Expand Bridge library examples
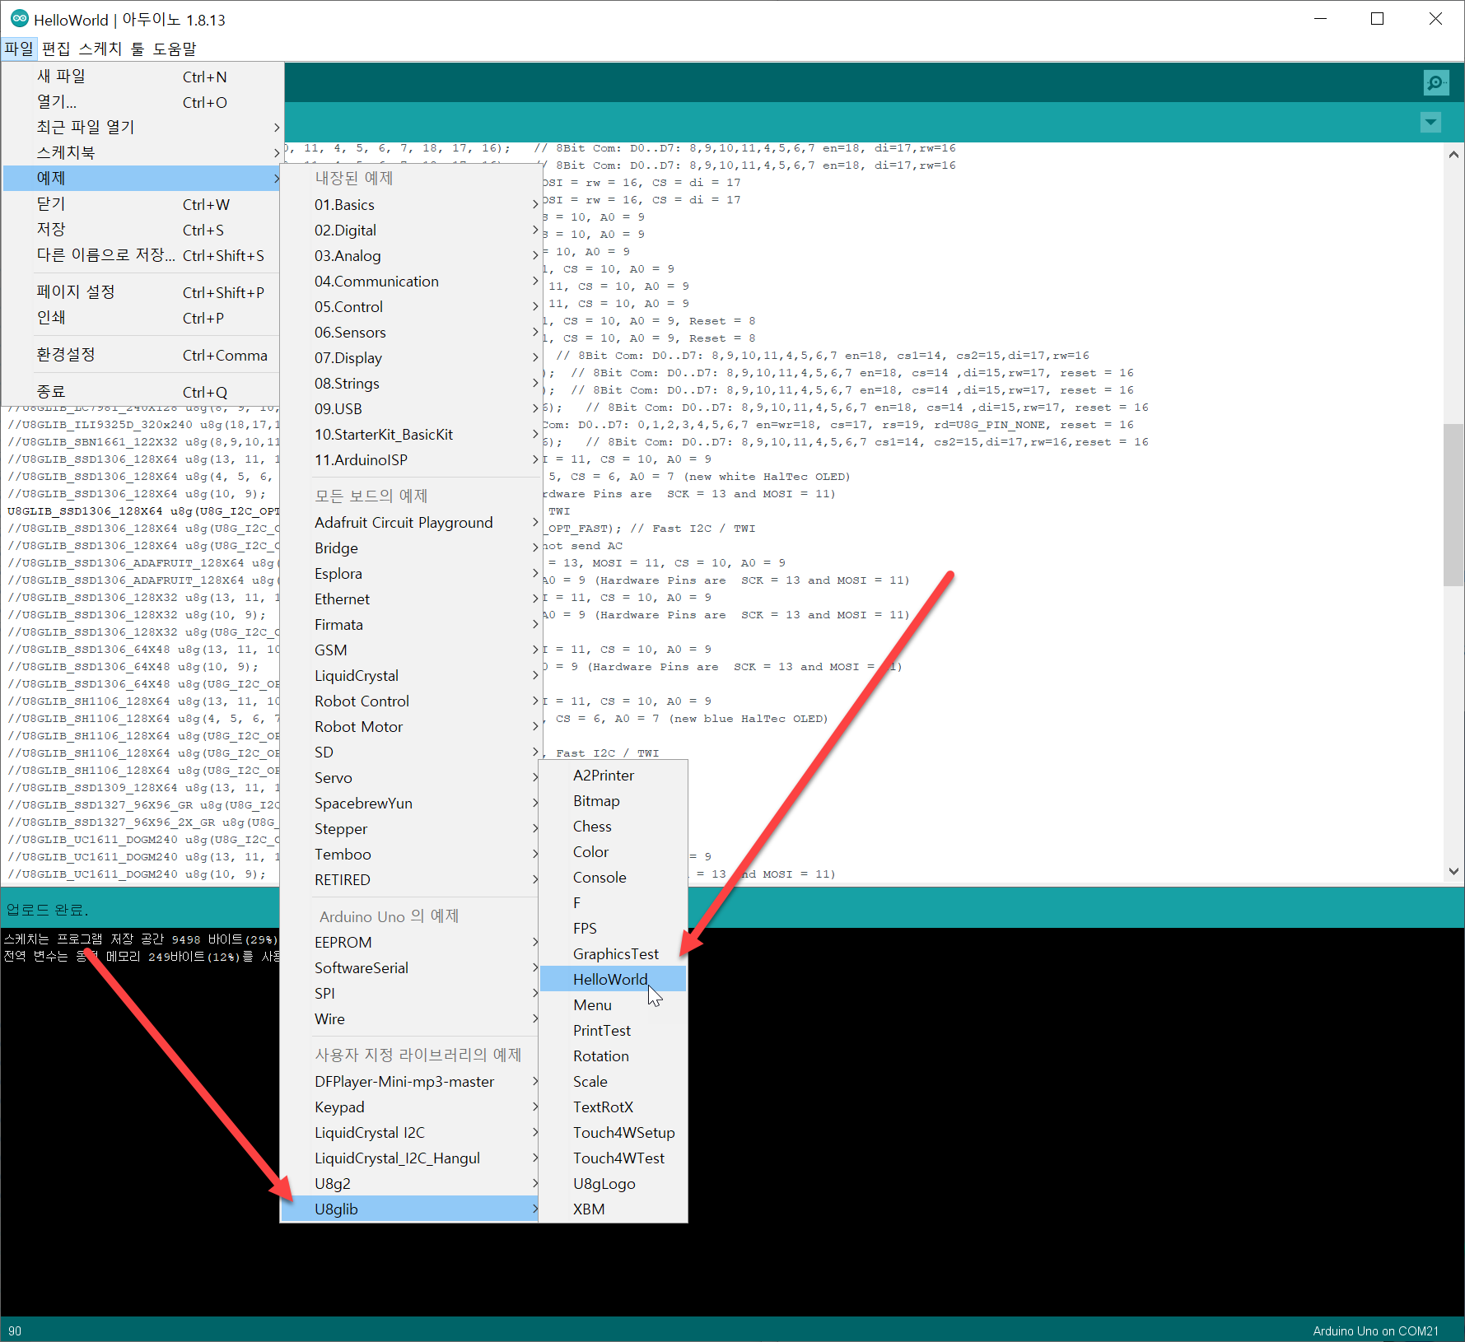This screenshot has width=1465, height=1342. point(409,548)
